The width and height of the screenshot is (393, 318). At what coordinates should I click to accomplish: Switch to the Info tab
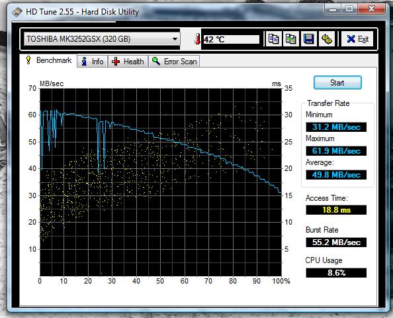(x=93, y=62)
